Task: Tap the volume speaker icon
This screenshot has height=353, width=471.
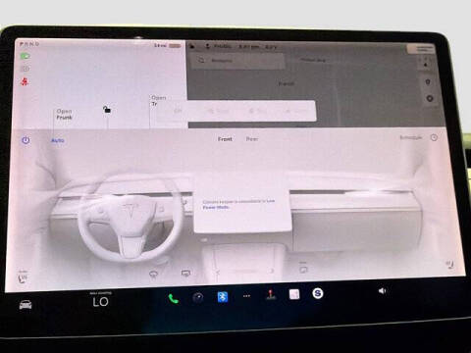Action: (382, 290)
